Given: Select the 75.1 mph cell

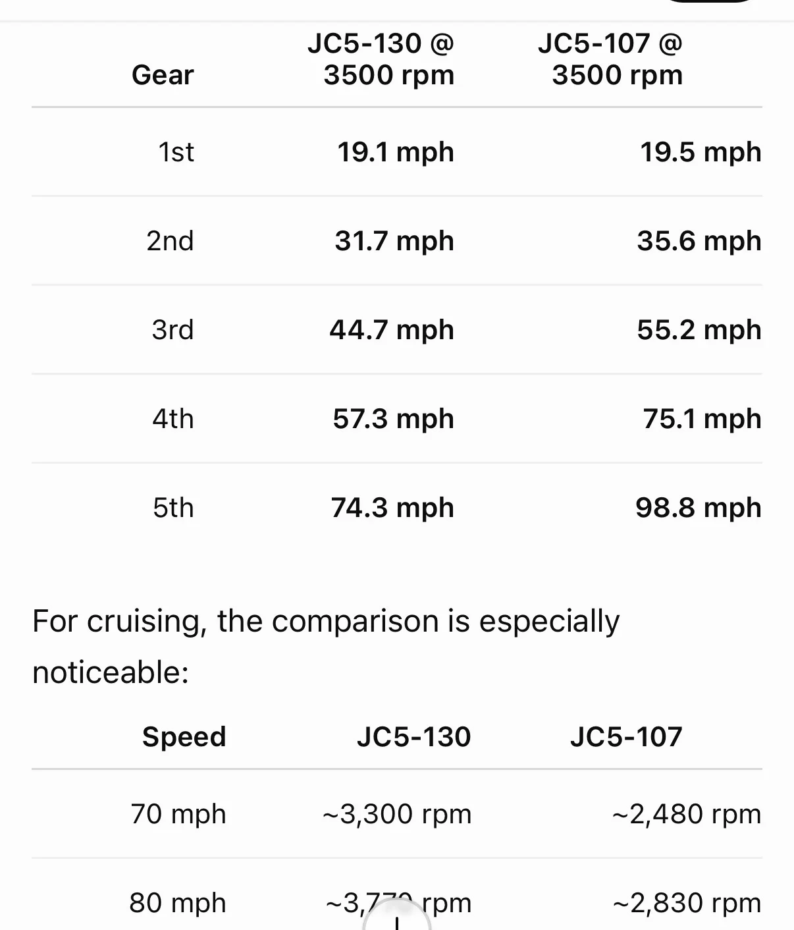Looking at the screenshot, I should pos(702,419).
